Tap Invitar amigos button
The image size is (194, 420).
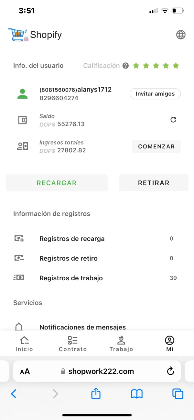[x=155, y=94]
